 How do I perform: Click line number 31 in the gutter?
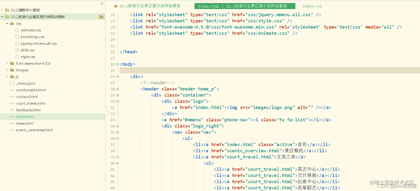[x=112, y=107]
